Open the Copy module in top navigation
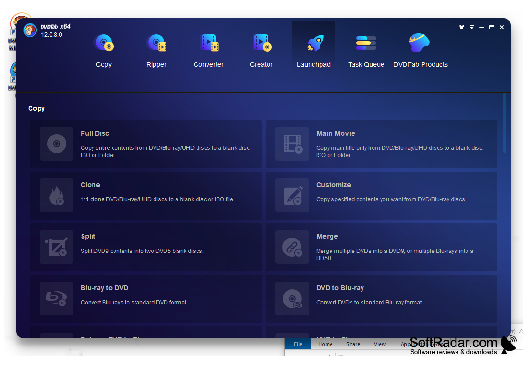This screenshot has width=528, height=367. (x=104, y=51)
